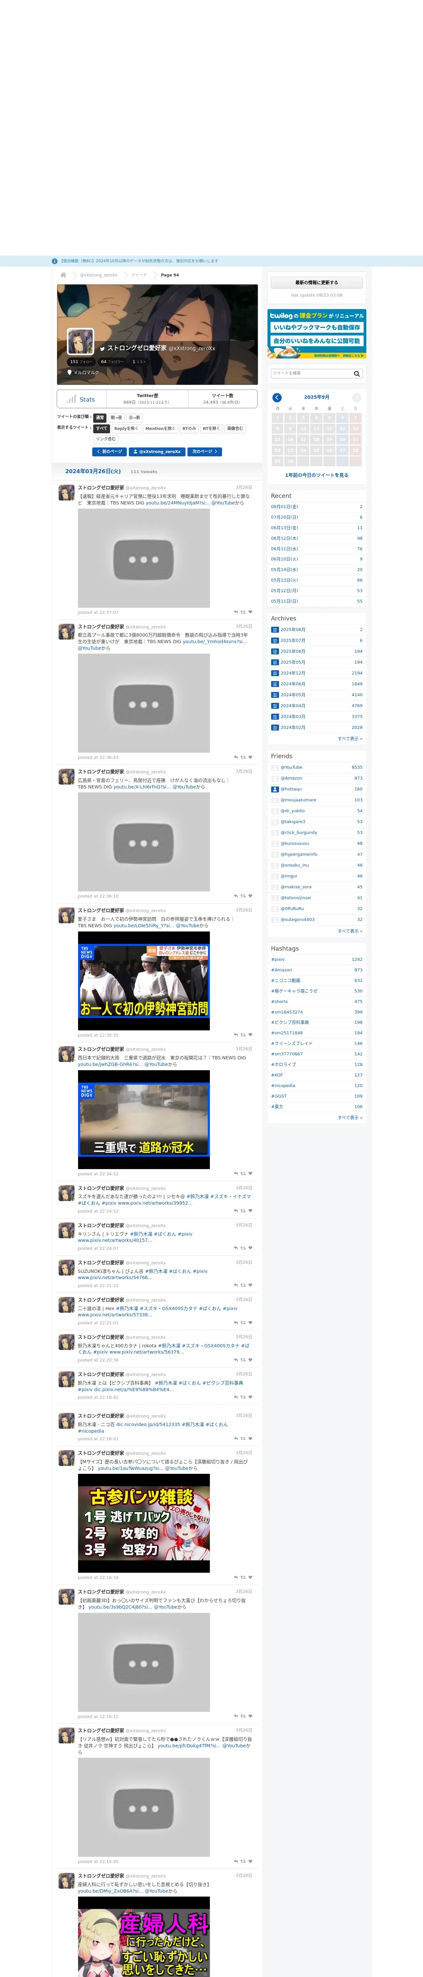
Task: Click avatar of the first tweet
Action: [x=67, y=493]
